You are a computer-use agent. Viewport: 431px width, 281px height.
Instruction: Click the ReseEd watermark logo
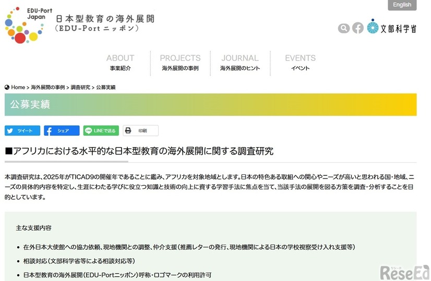(x=404, y=271)
